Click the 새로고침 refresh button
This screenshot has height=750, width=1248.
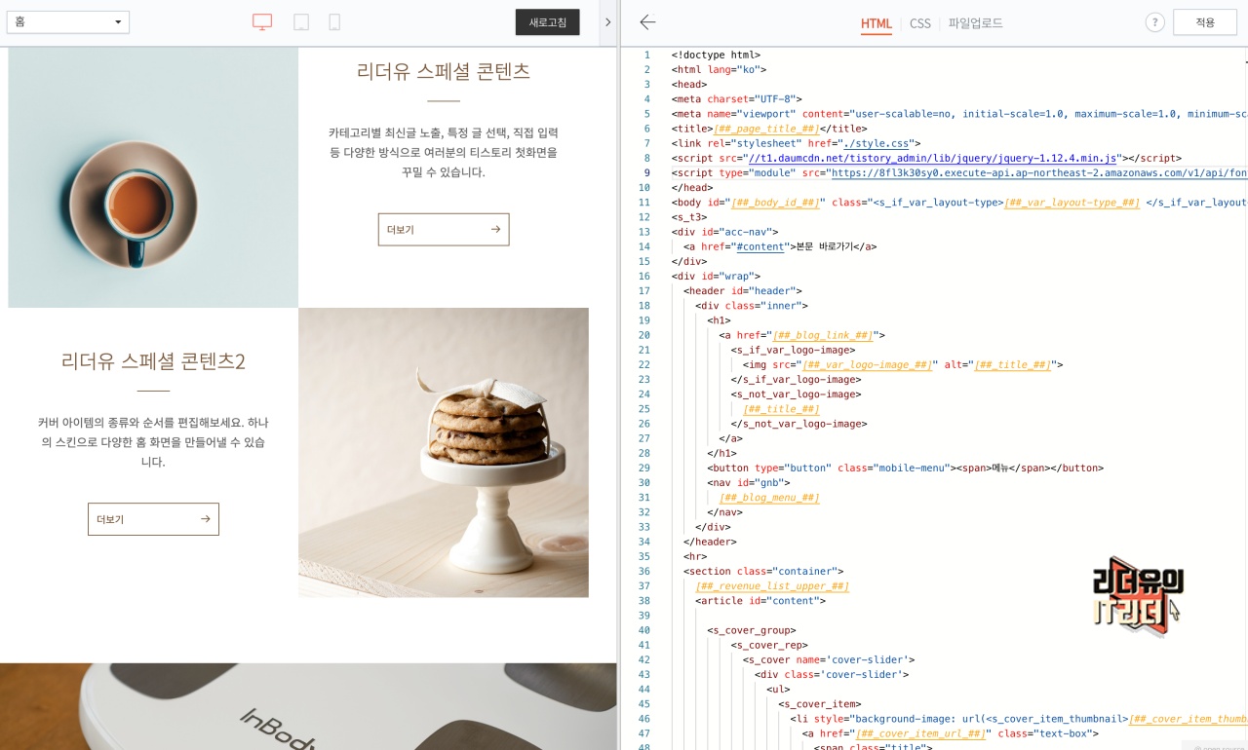tap(547, 21)
